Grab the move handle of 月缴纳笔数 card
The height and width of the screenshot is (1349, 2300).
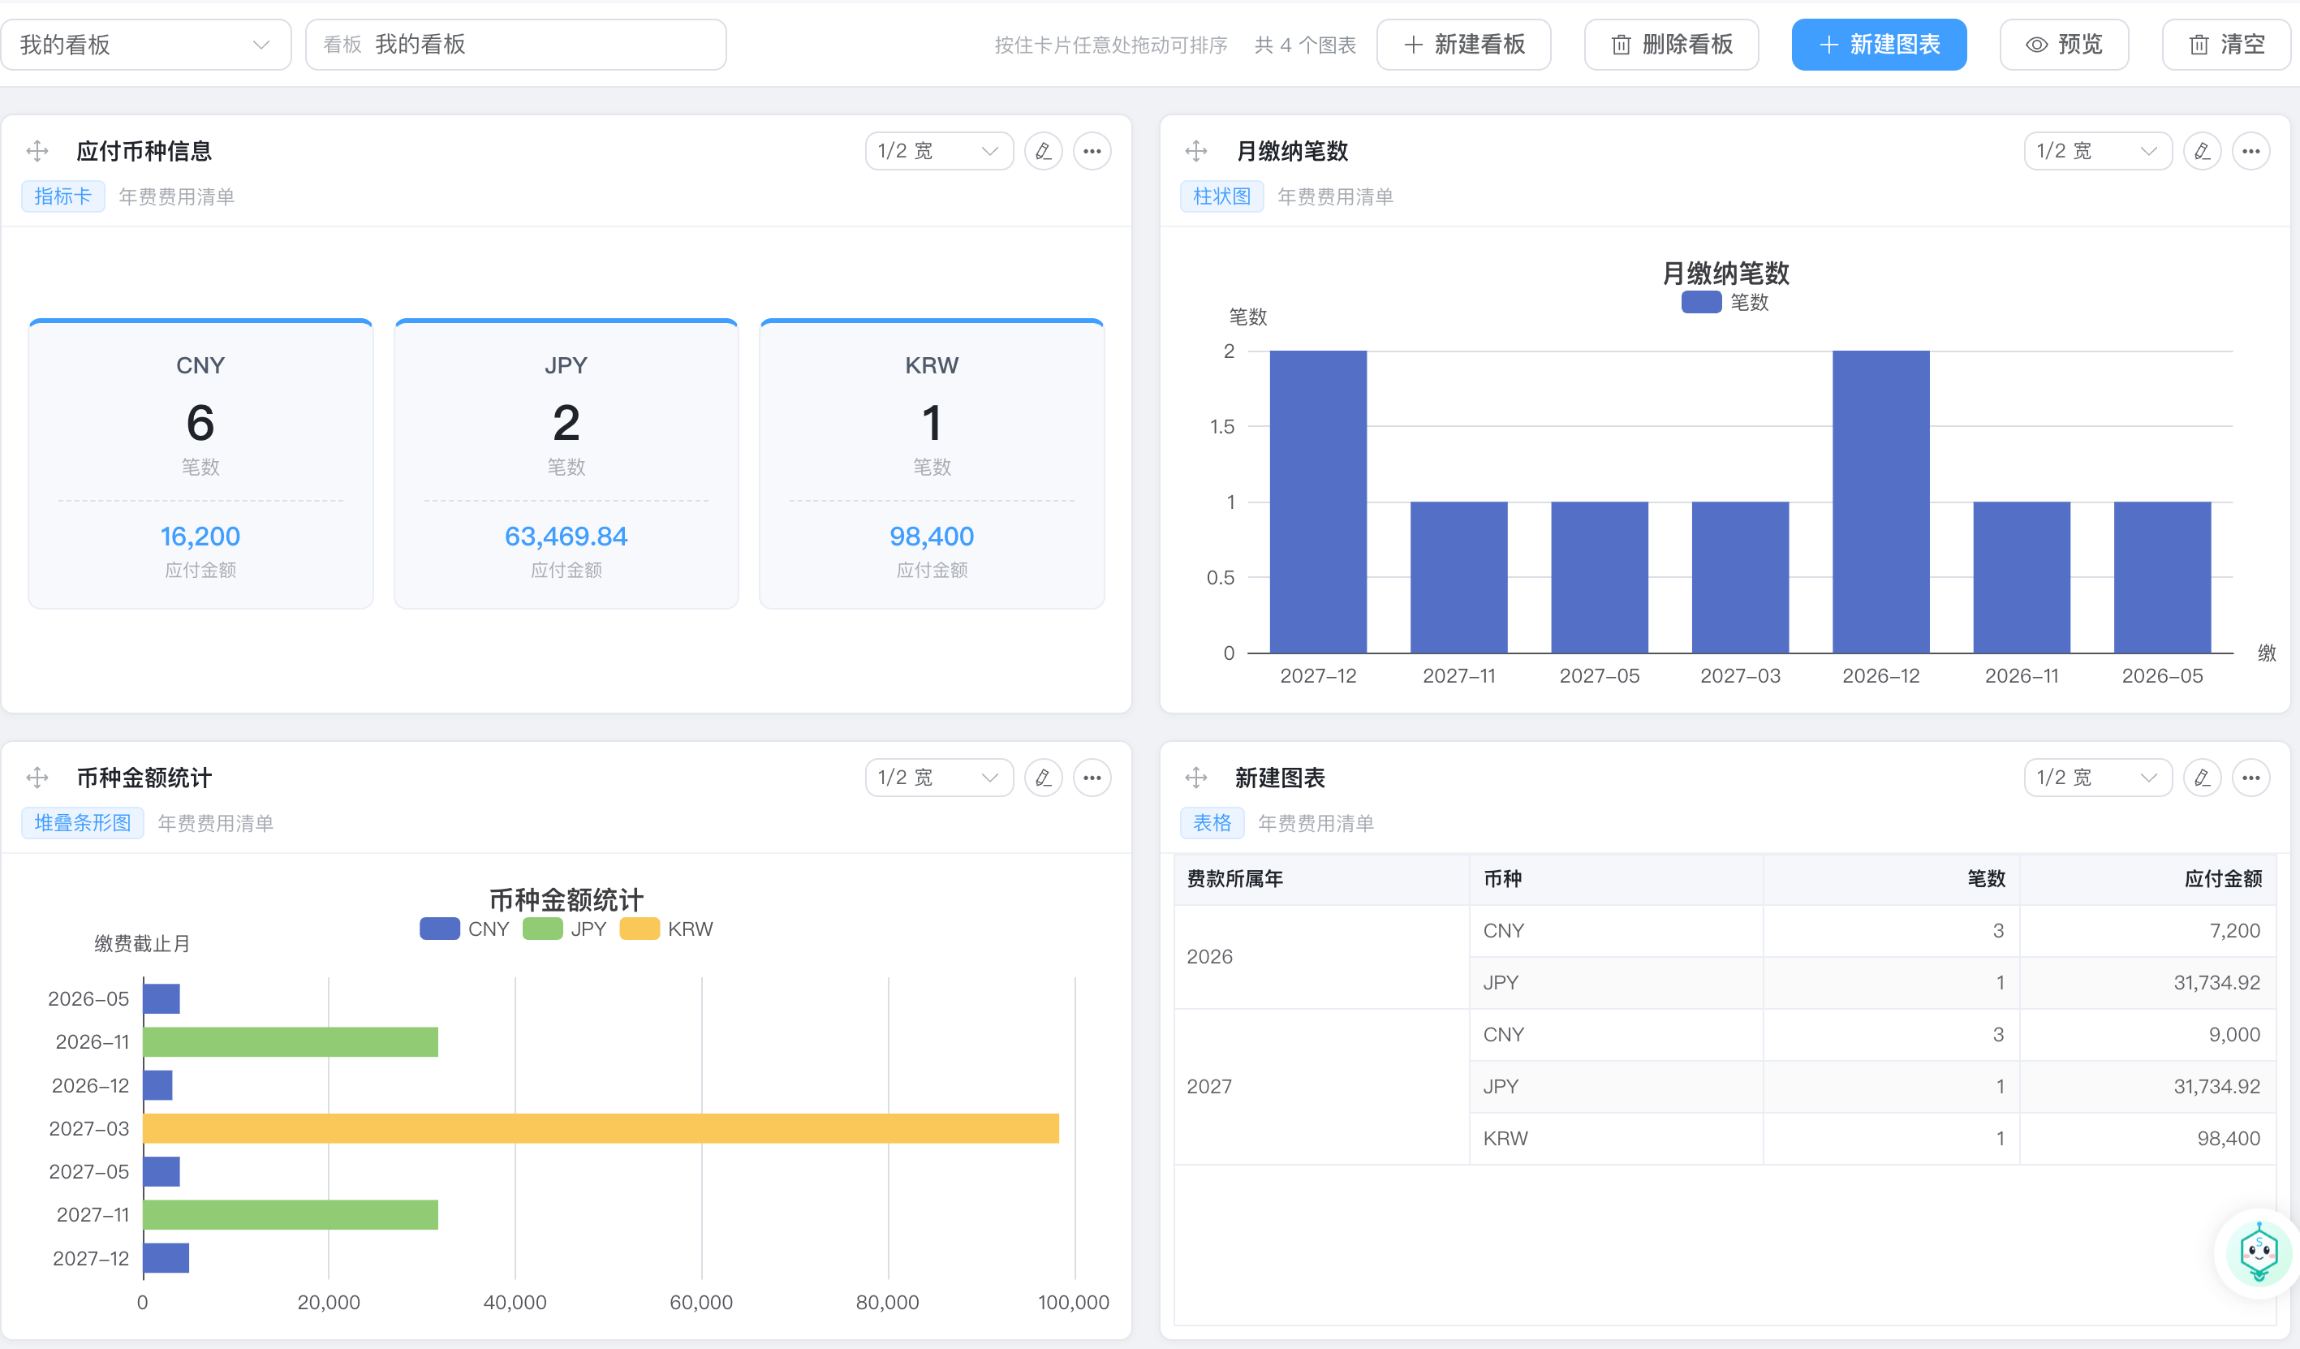point(1195,151)
